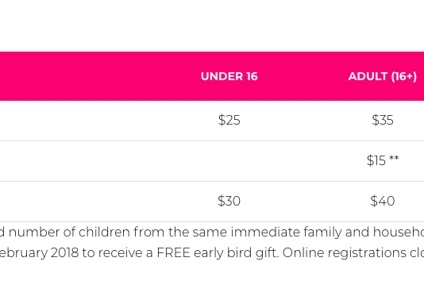Click the pink table header bar
The width and height of the screenshot is (424, 300).
(212, 76)
